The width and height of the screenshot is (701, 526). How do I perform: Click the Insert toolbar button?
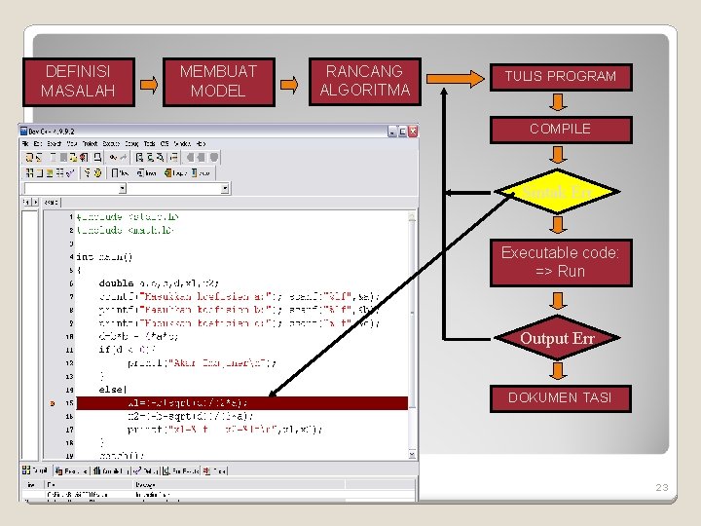tap(147, 172)
